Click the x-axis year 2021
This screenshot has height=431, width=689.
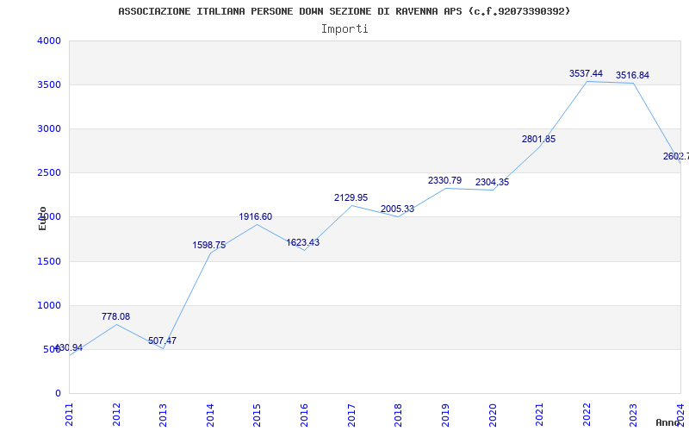[x=540, y=415]
